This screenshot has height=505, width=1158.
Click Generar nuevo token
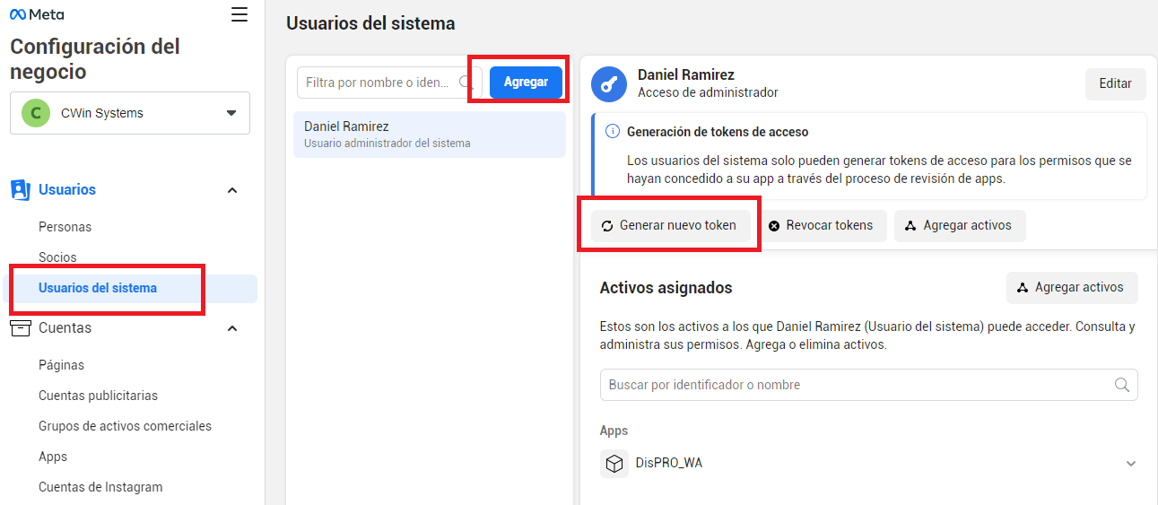pos(669,226)
